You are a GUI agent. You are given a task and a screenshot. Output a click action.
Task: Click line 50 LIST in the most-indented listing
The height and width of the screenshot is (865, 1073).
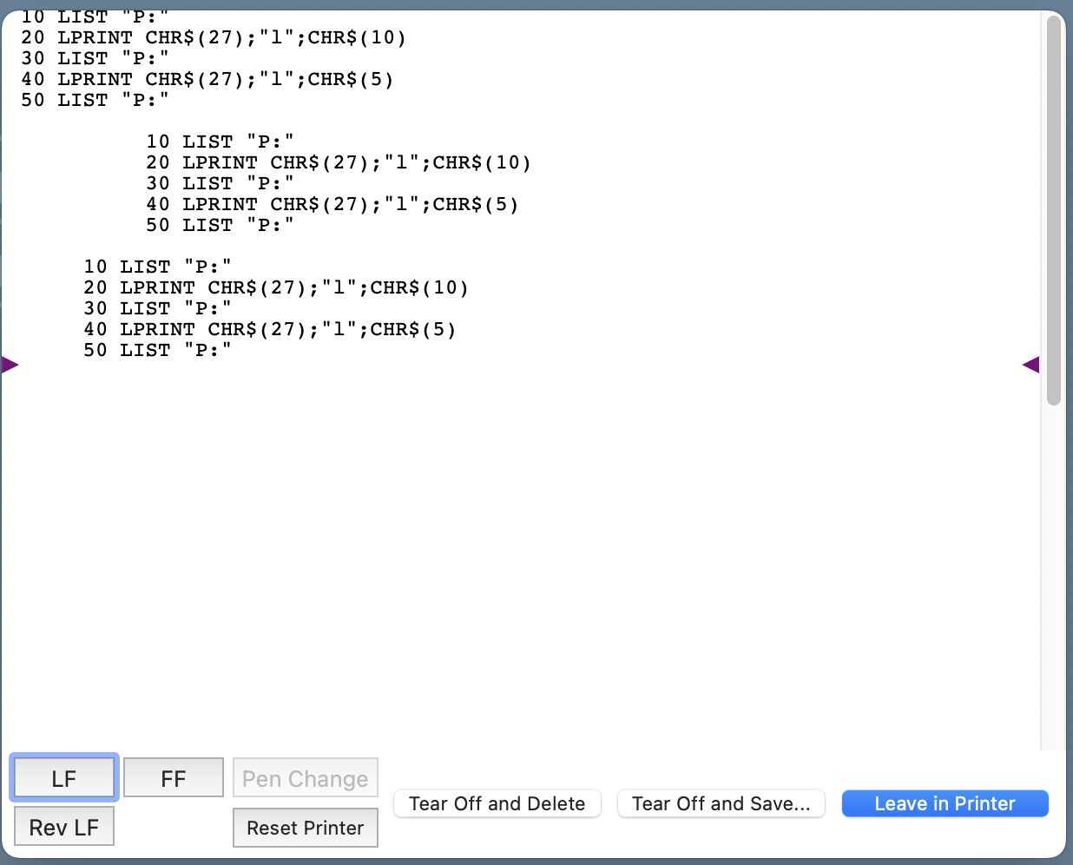[x=220, y=225]
